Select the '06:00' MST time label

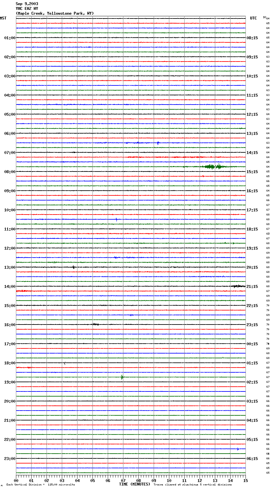[10, 134]
